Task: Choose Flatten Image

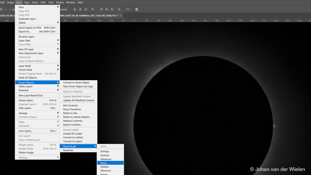Action: [37, 153]
